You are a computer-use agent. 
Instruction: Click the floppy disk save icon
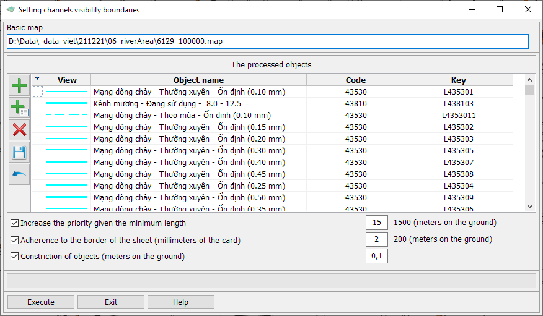[19, 152]
